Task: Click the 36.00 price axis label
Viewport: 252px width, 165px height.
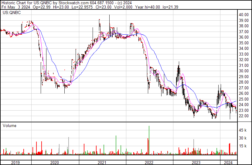Action: (x=244, y=37)
